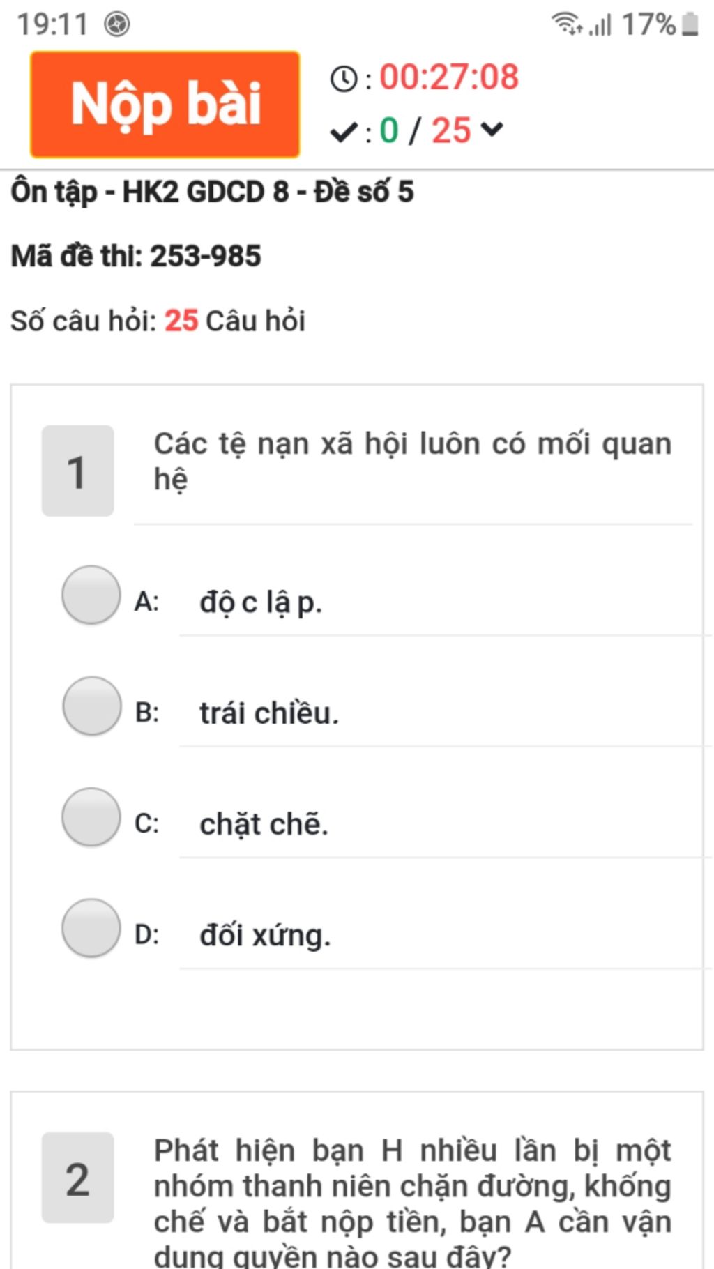This screenshot has width=714, height=1269.
Task: Select radio option A độc lập
Action: [91, 595]
